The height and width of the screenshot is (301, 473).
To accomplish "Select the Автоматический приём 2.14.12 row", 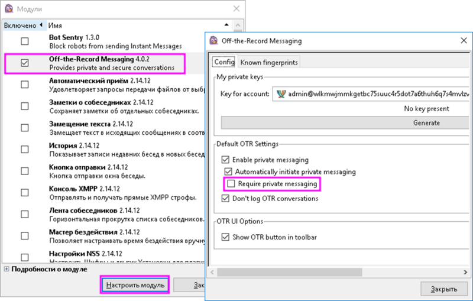I will 103,85.
